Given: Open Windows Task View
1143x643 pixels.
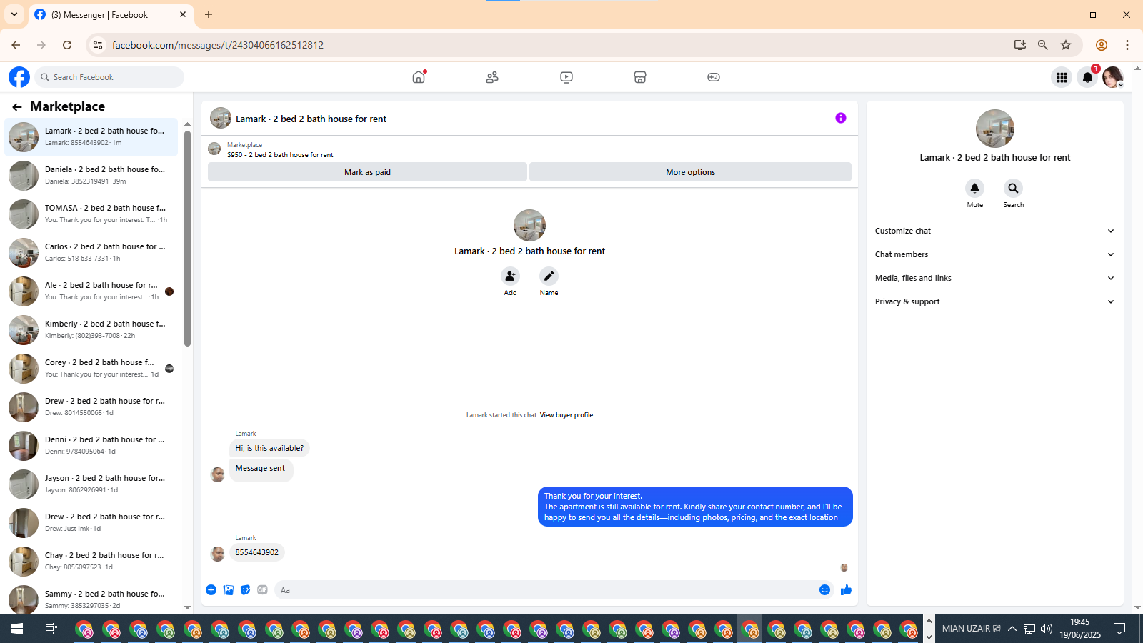Looking at the screenshot, I should click(51, 629).
